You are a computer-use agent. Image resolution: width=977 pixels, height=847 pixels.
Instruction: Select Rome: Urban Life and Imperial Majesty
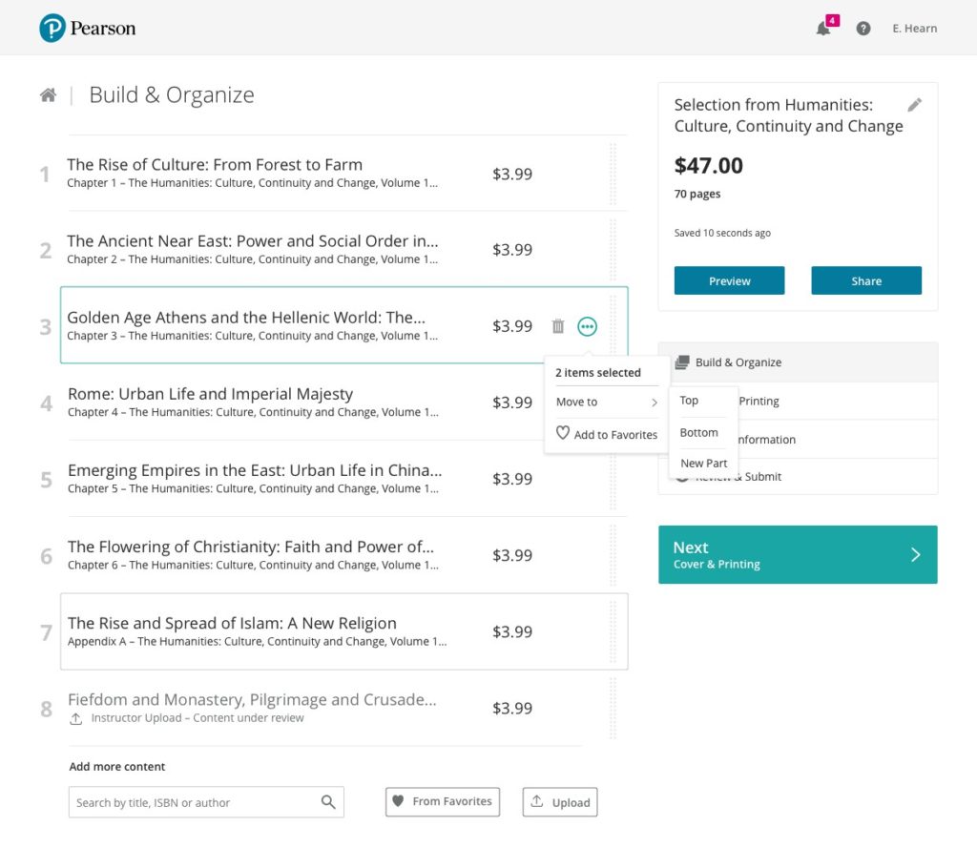[210, 394]
